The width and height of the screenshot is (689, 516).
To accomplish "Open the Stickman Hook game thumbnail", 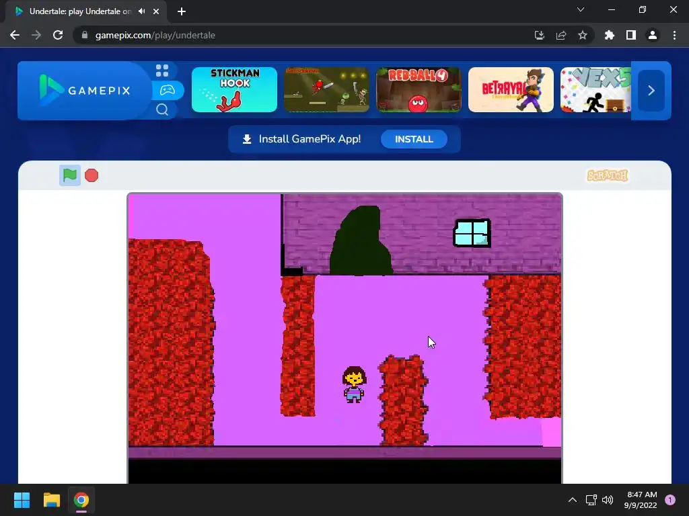I will point(234,90).
